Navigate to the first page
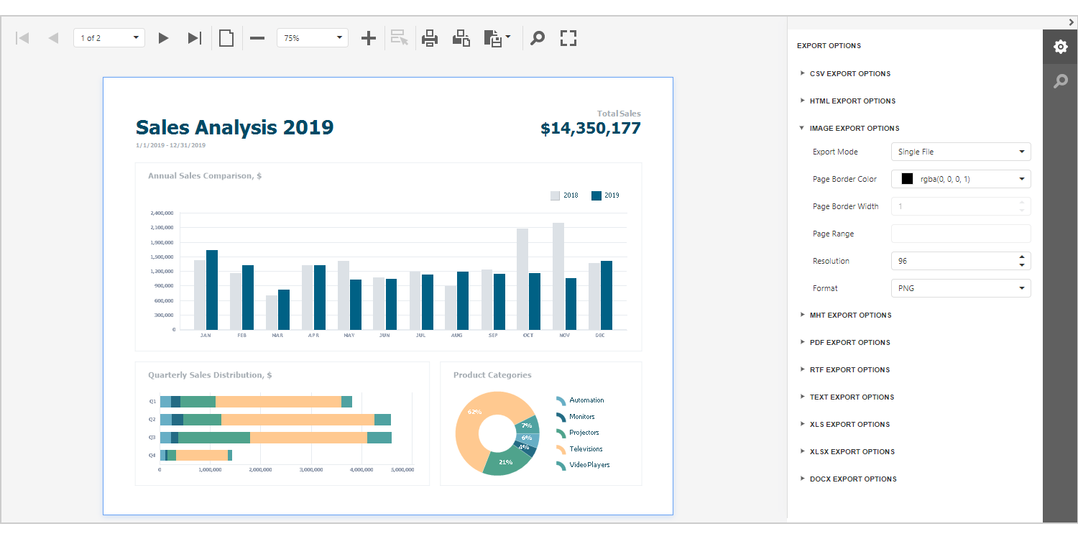The image size is (1078, 539). pyautogui.click(x=22, y=37)
